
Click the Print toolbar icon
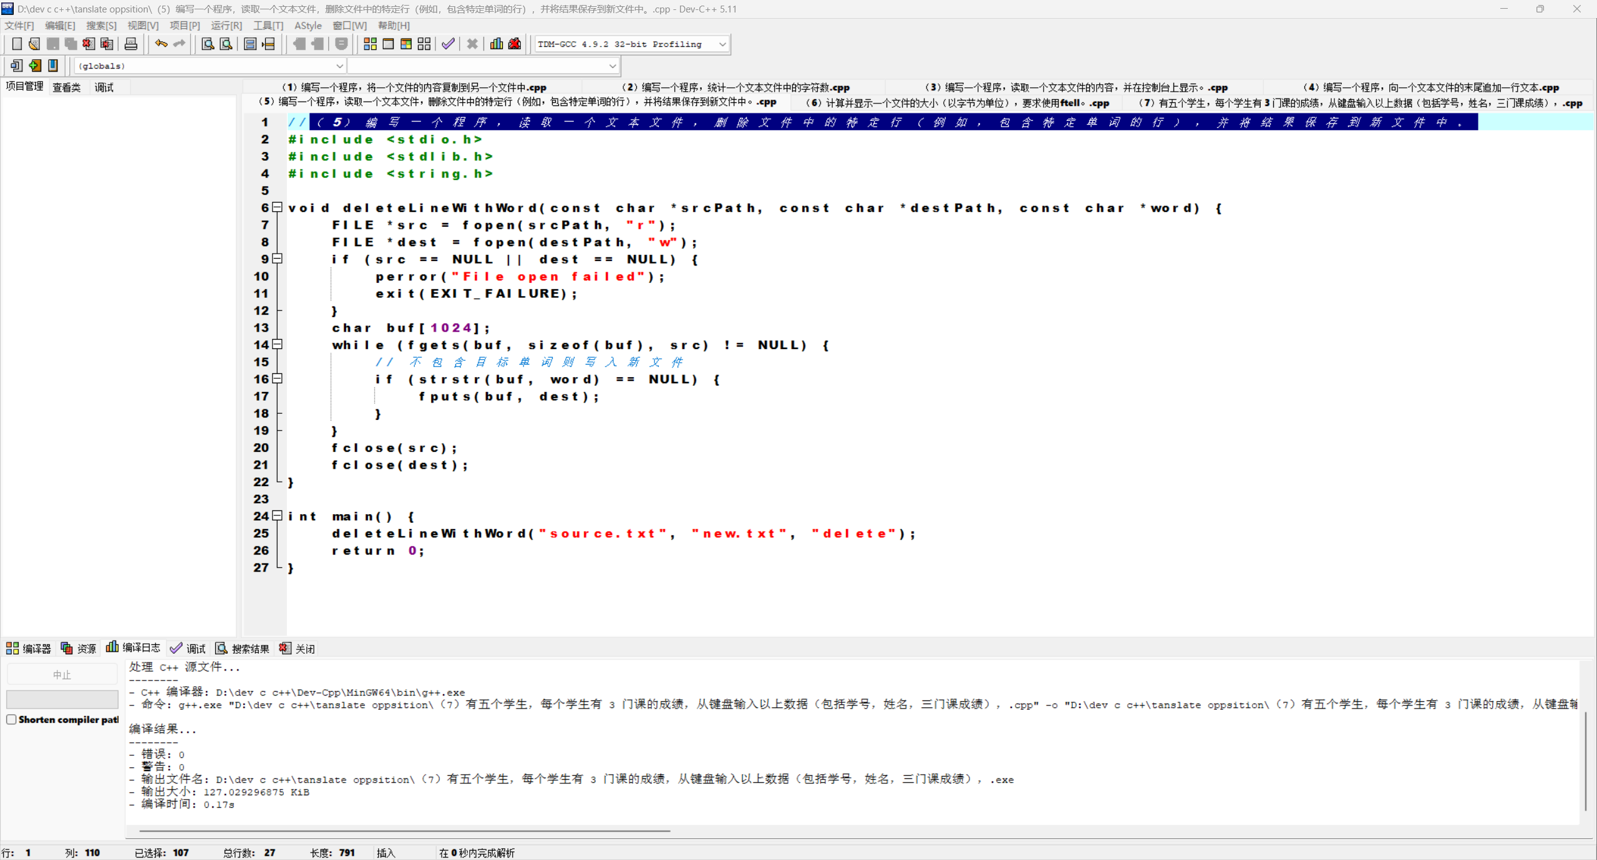coord(131,44)
